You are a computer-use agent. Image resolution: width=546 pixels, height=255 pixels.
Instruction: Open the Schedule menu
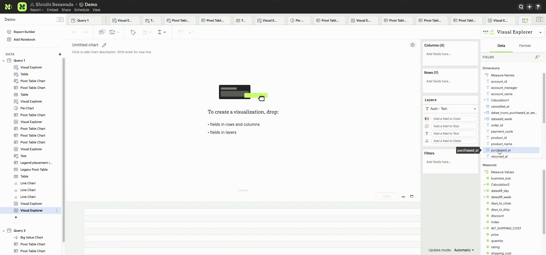82,10
